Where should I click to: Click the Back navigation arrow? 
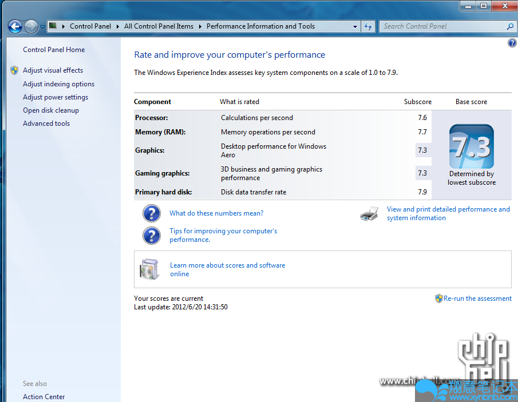(15, 26)
